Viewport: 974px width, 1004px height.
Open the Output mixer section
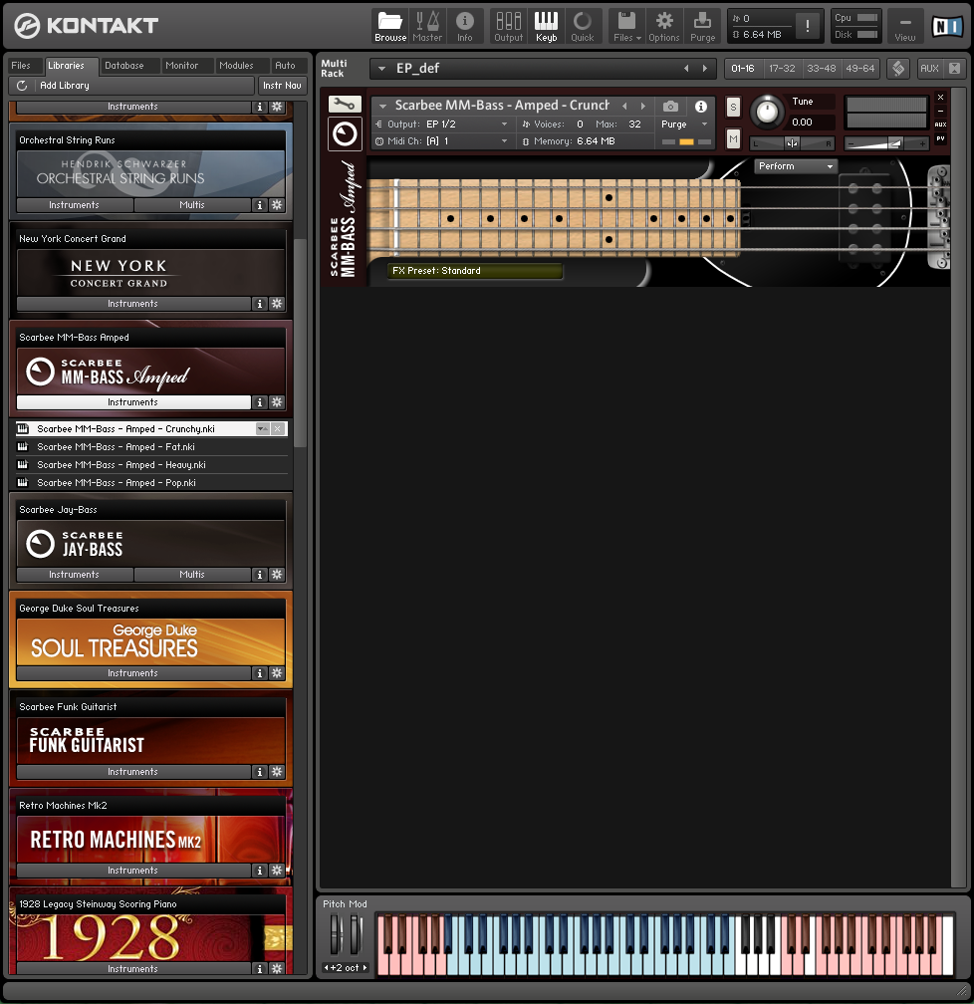click(509, 26)
